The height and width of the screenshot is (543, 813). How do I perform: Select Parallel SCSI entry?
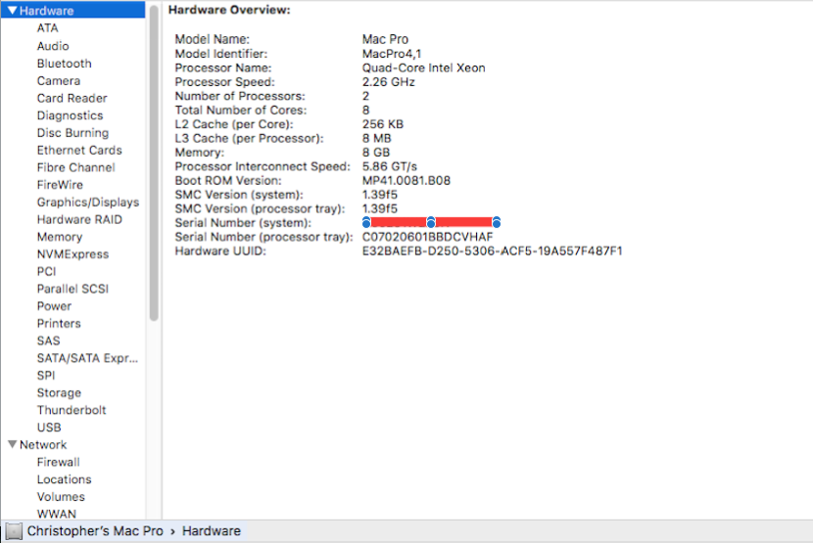pos(72,290)
